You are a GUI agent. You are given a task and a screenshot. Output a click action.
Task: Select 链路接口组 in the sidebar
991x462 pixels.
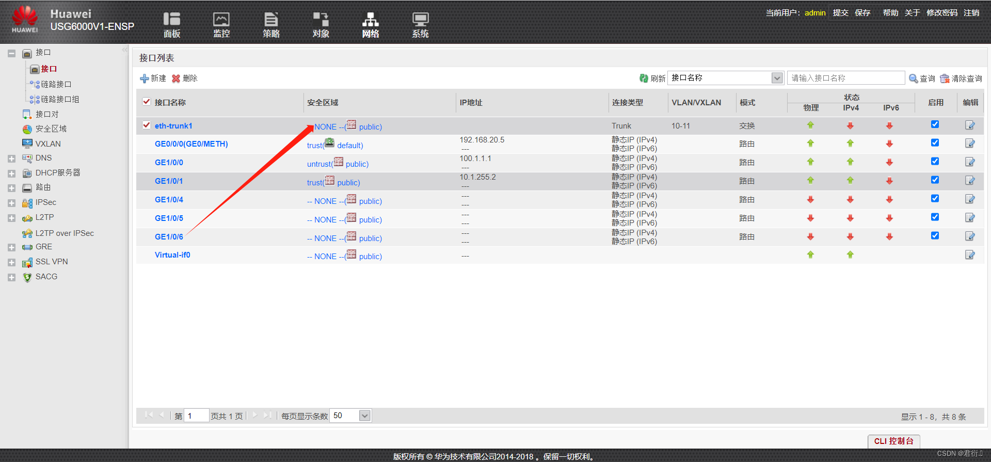(60, 99)
